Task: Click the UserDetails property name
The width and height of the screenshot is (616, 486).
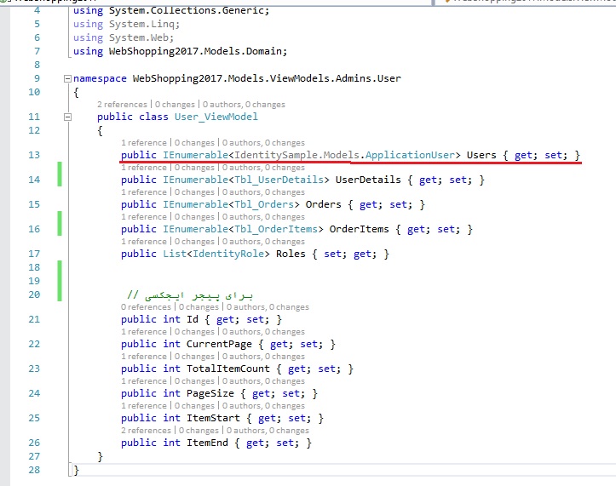Action: pyautogui.click(x=368, y=180)
